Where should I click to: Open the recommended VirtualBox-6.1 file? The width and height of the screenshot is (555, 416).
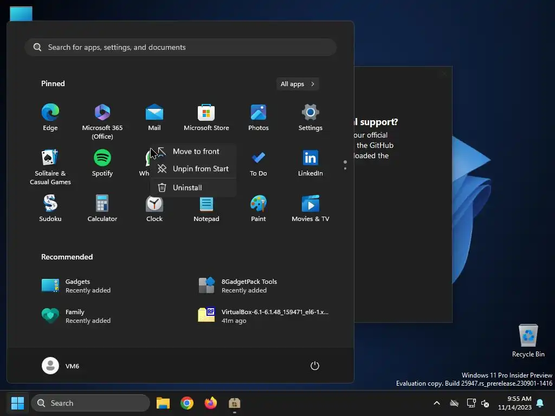click(x=263, y=316)
